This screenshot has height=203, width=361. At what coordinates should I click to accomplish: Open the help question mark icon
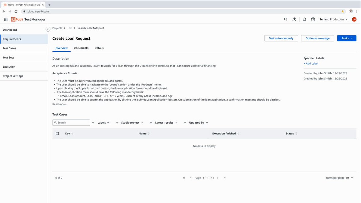(313, 19)
